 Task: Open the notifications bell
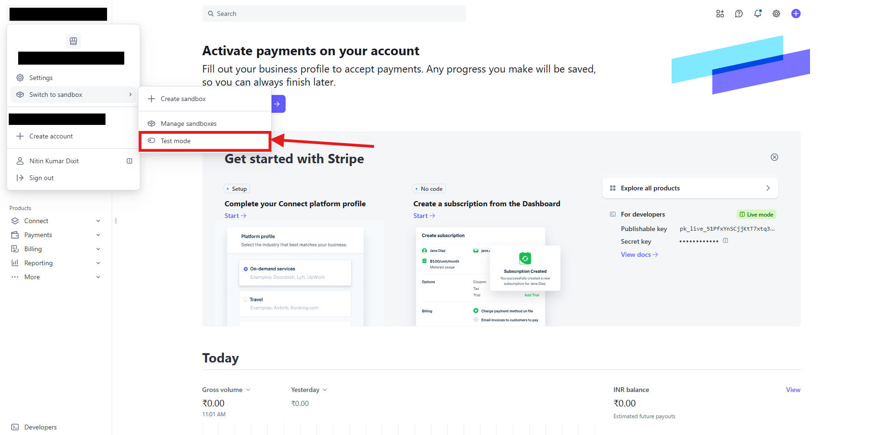(757, 14)
